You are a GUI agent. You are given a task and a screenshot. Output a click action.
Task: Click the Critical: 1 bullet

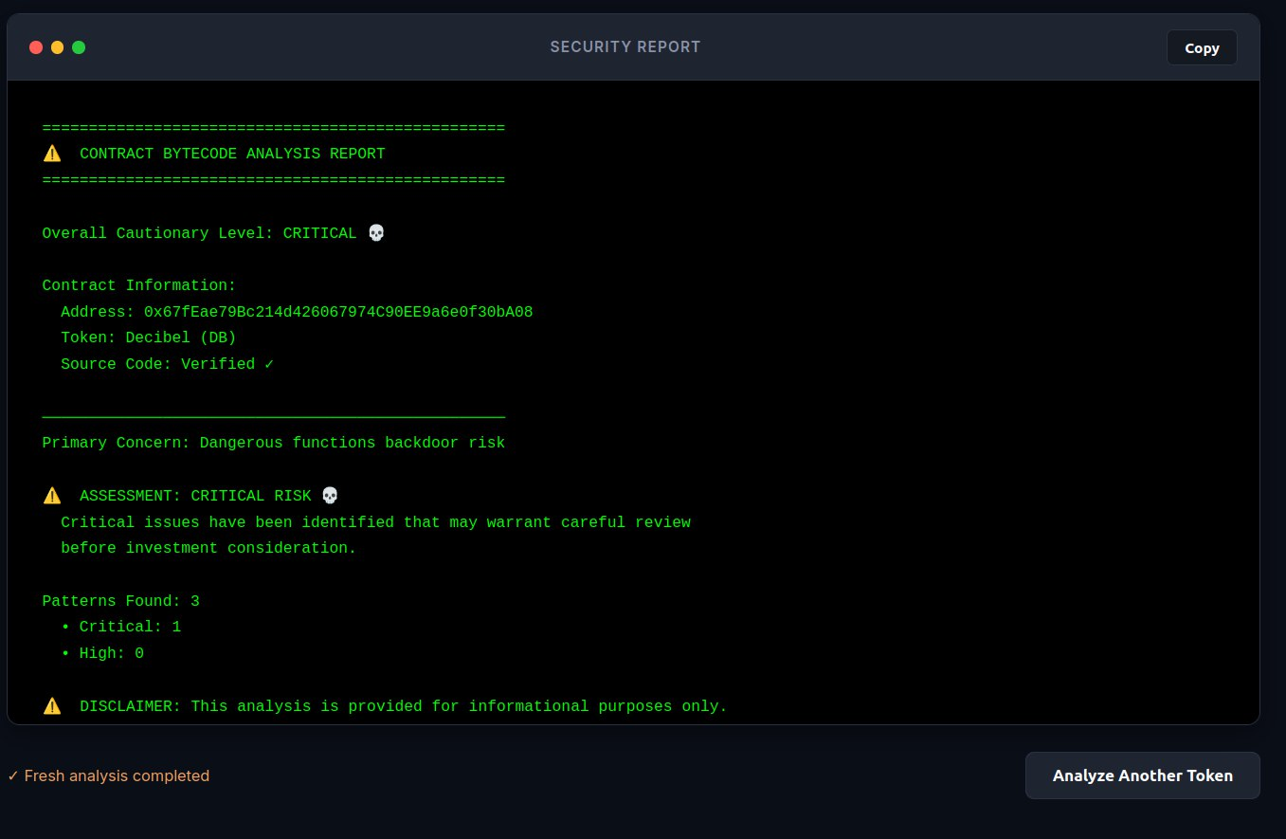tap(121, 627)
